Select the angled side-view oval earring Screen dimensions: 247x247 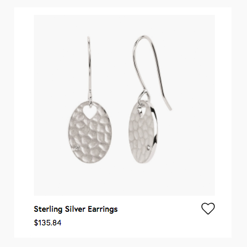tap(144, 132)
